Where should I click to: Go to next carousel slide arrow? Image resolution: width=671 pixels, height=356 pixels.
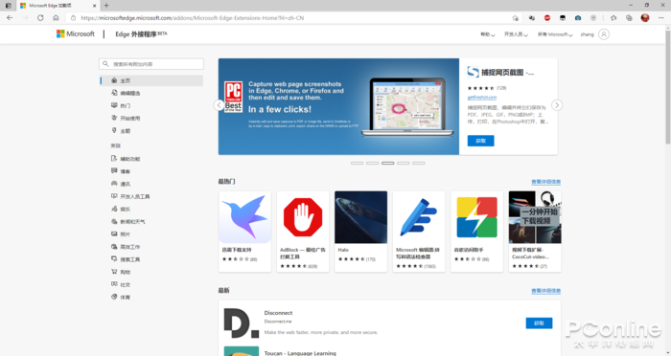[557, 105]
